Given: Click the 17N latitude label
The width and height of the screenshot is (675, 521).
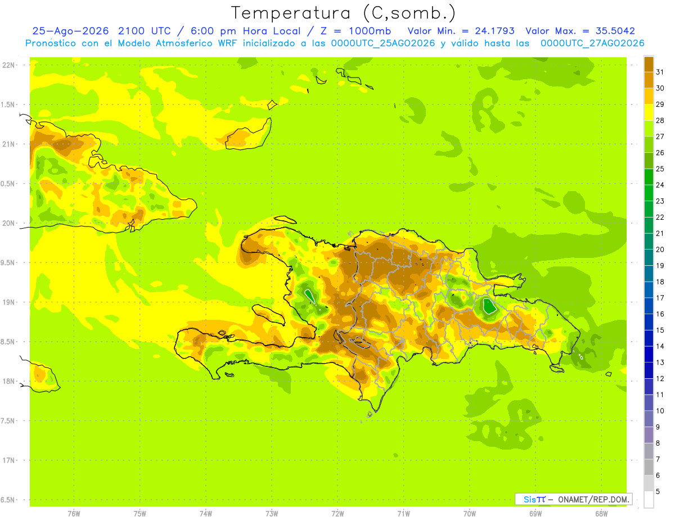Looking at the screenshot, I should pyautogui.click(x=8, y=460).
